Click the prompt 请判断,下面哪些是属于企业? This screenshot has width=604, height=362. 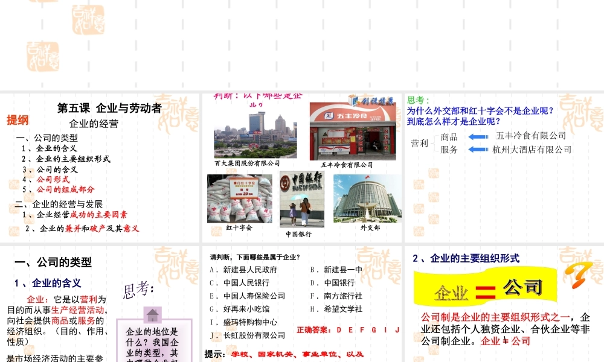255,257
